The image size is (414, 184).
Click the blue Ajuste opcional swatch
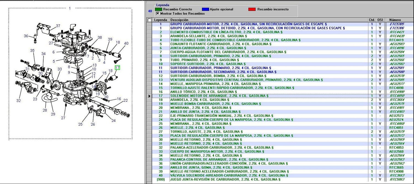[x=205, y=9]
